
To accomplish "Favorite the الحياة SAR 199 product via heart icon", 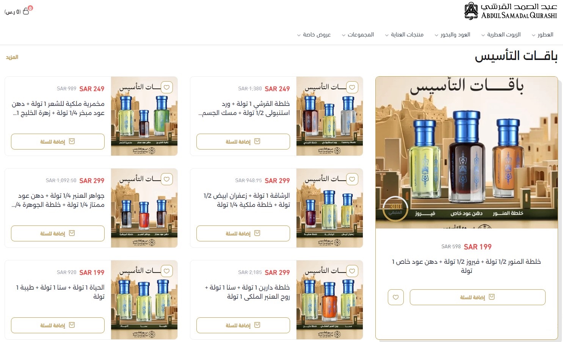I will coord(167,271).
